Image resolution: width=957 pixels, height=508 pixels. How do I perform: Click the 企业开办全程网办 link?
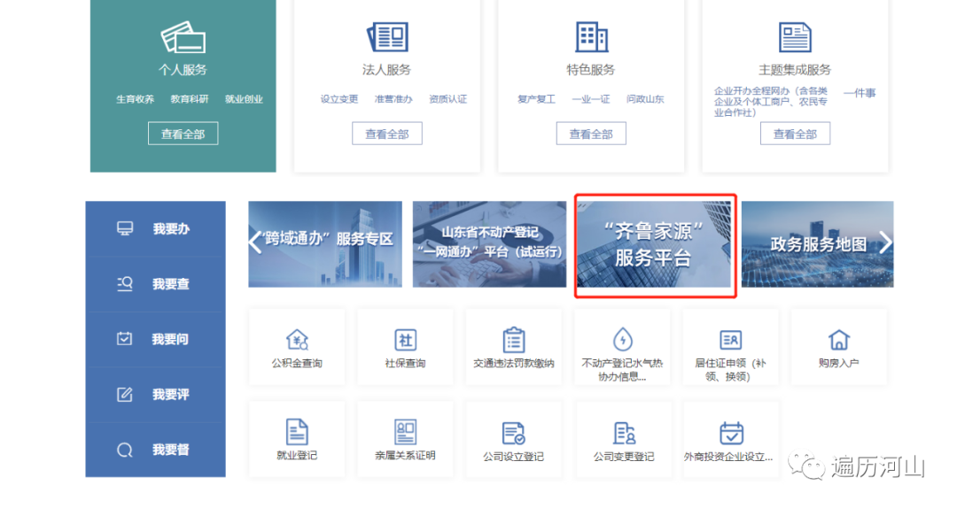click(x=771, y=102)
